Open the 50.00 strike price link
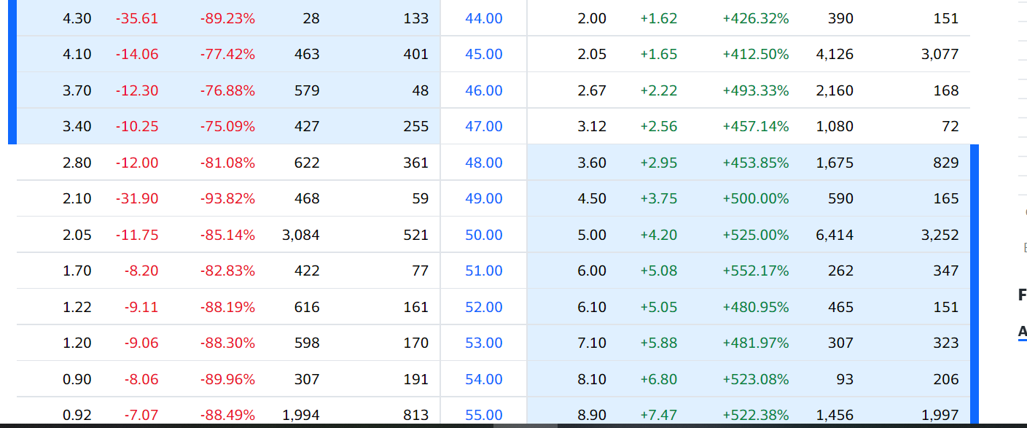1027x428 pixels. pos(484,235)
